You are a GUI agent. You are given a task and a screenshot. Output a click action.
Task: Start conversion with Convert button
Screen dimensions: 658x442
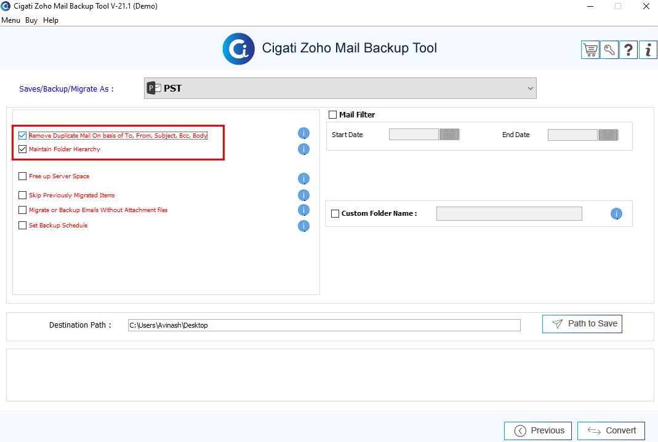pos(611,431)
